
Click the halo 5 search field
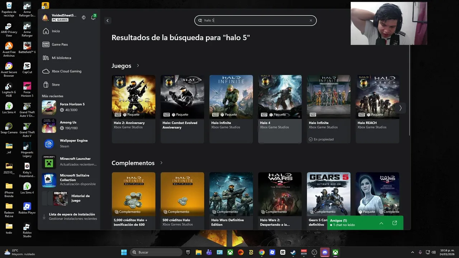pos(255,20)
